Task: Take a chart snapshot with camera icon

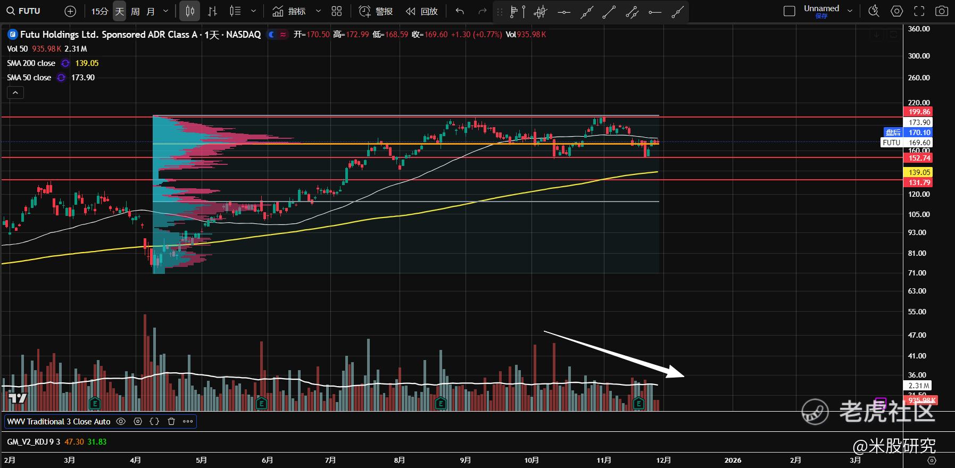Action: (942, 11)
